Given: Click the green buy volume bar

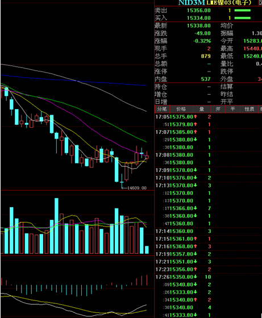Looking at the screenshot, I should pos(242,18).
